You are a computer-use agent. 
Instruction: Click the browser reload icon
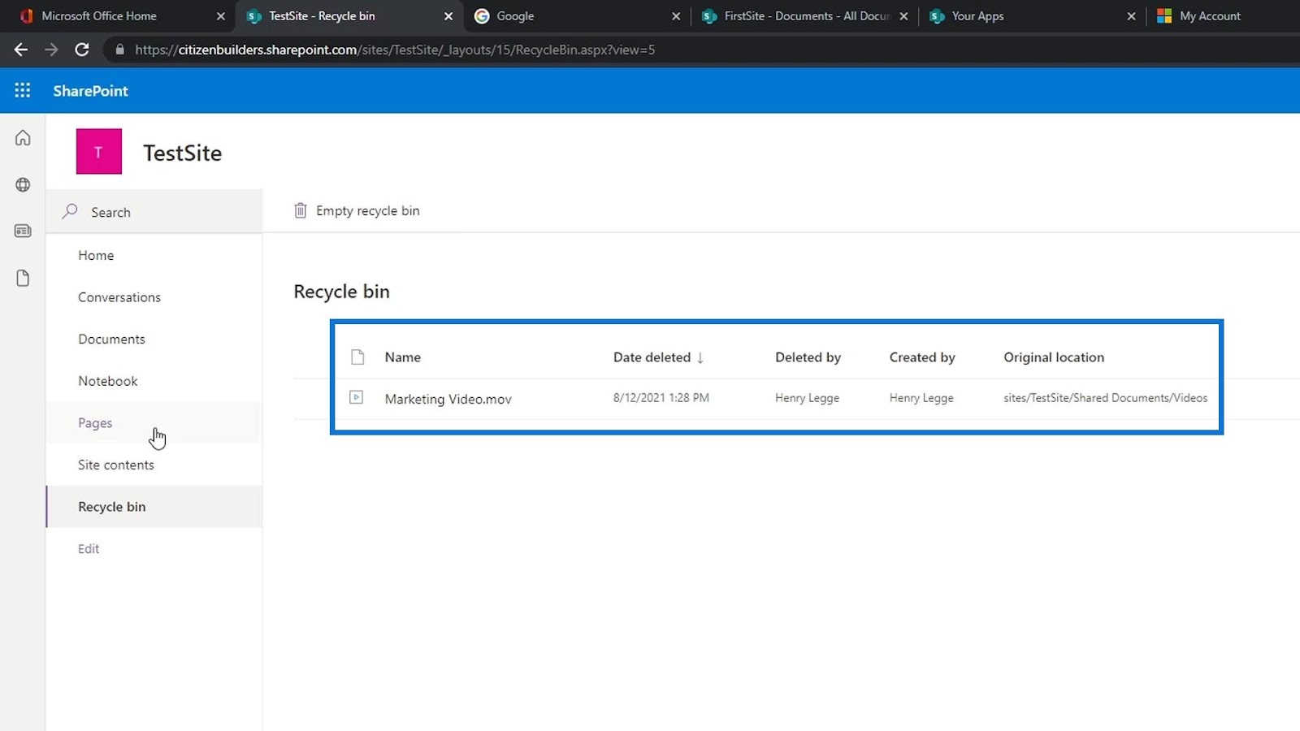click(82, 50)
